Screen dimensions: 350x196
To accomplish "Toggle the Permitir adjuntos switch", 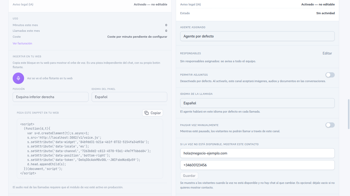I will 330,75.
